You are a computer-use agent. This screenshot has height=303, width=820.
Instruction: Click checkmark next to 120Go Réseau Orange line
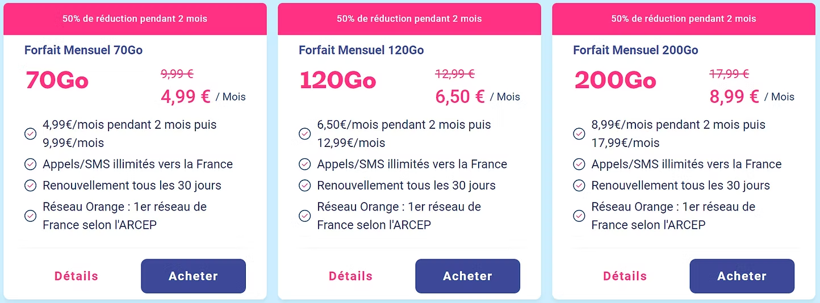(305, 216)
